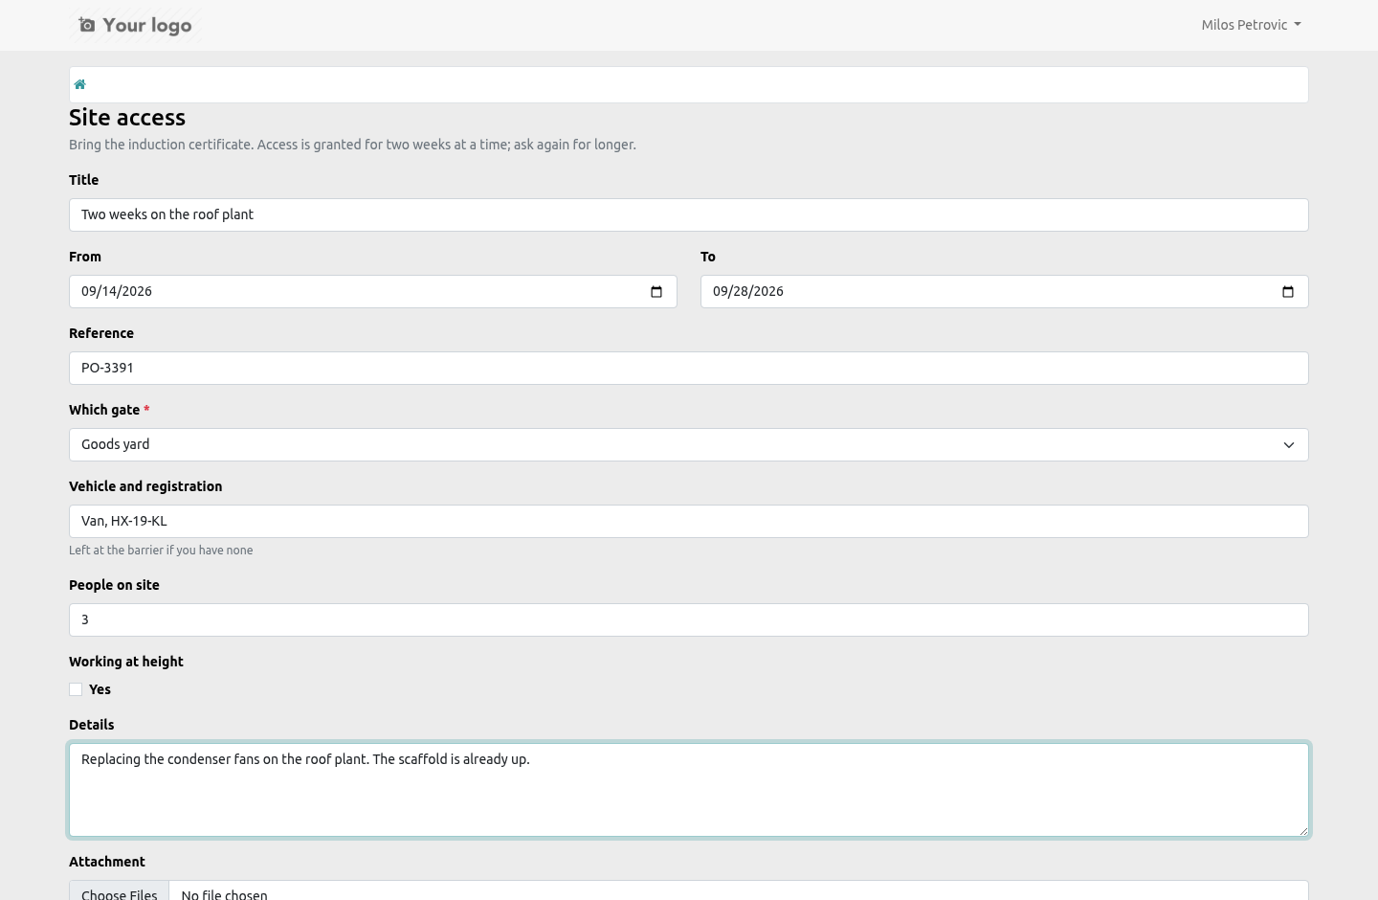Click the Reference label
Viewport: 1378px width, 900px height.
click(x=101, y=333)
